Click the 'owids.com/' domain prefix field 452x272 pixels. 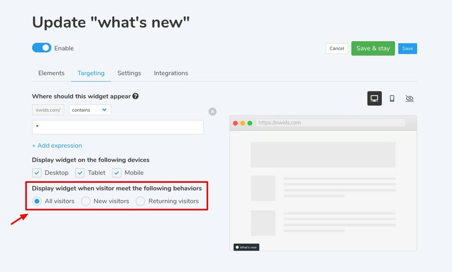(48, 110)
